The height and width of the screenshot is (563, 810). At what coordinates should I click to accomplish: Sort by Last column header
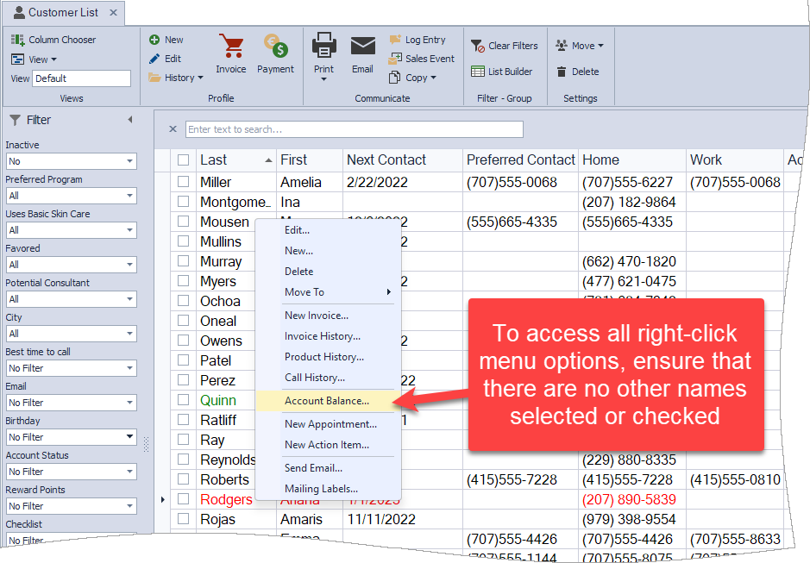(x=236, y=160)
